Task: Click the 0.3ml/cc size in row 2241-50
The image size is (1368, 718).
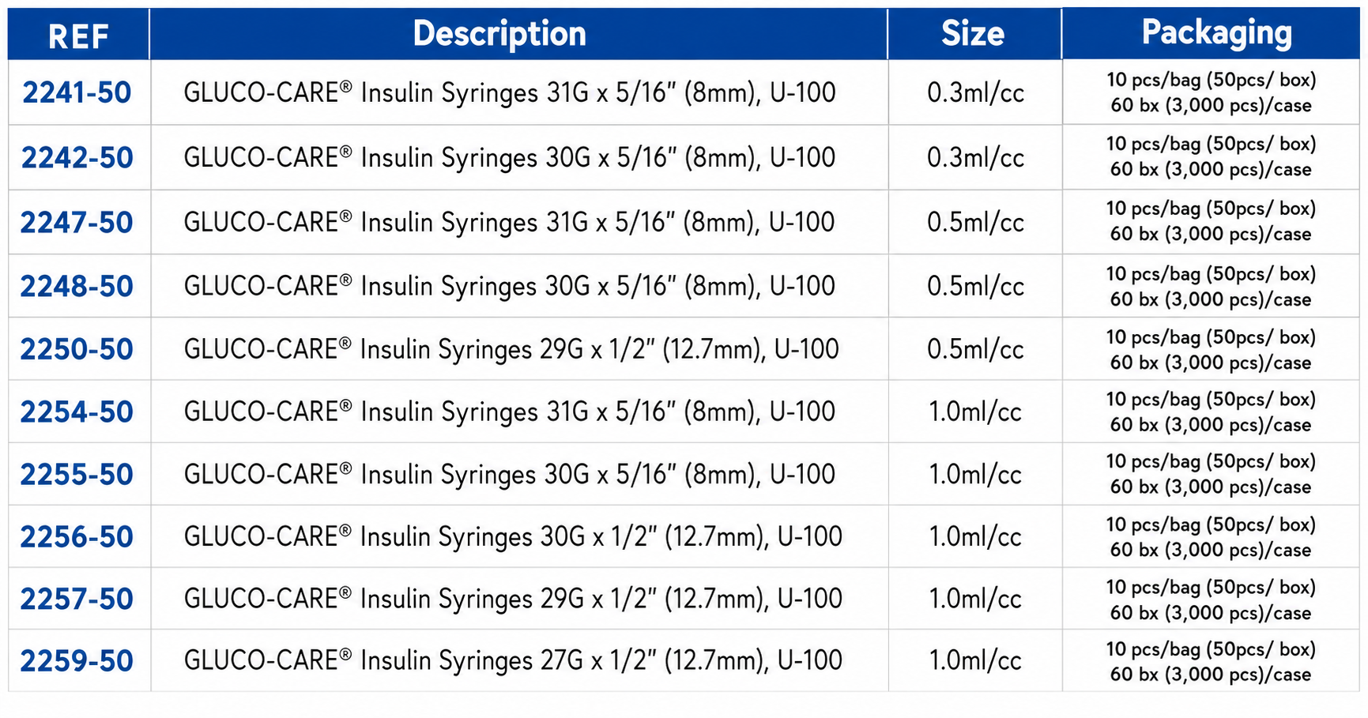Action: [975, 93]
